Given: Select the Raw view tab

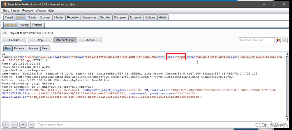Looking at the screenshot, I should (x=8, y=48).
